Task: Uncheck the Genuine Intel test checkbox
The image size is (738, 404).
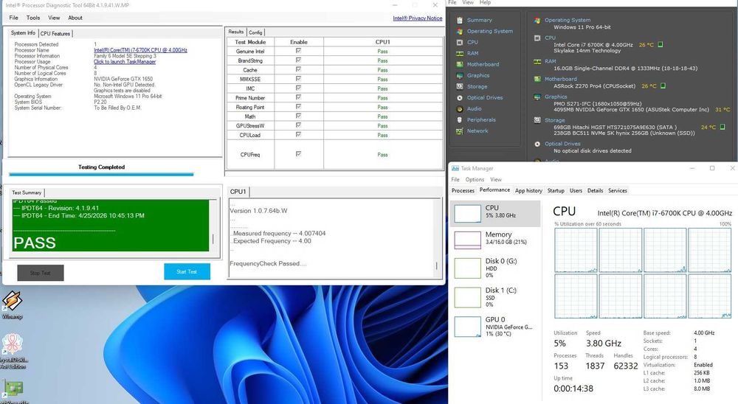Action: (298, 51)
